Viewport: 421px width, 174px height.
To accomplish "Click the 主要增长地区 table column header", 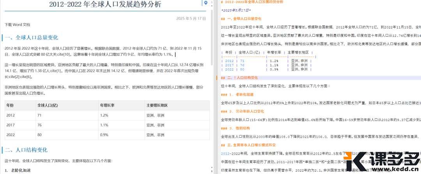I will pos(157,105).
